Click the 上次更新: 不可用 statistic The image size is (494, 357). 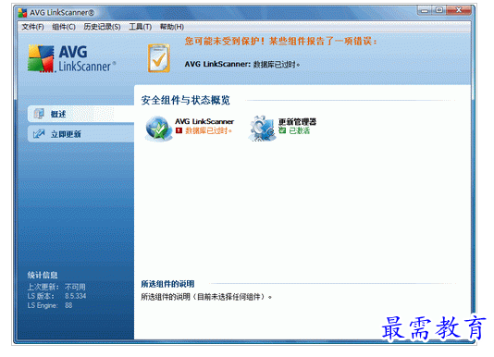point(56,287)
